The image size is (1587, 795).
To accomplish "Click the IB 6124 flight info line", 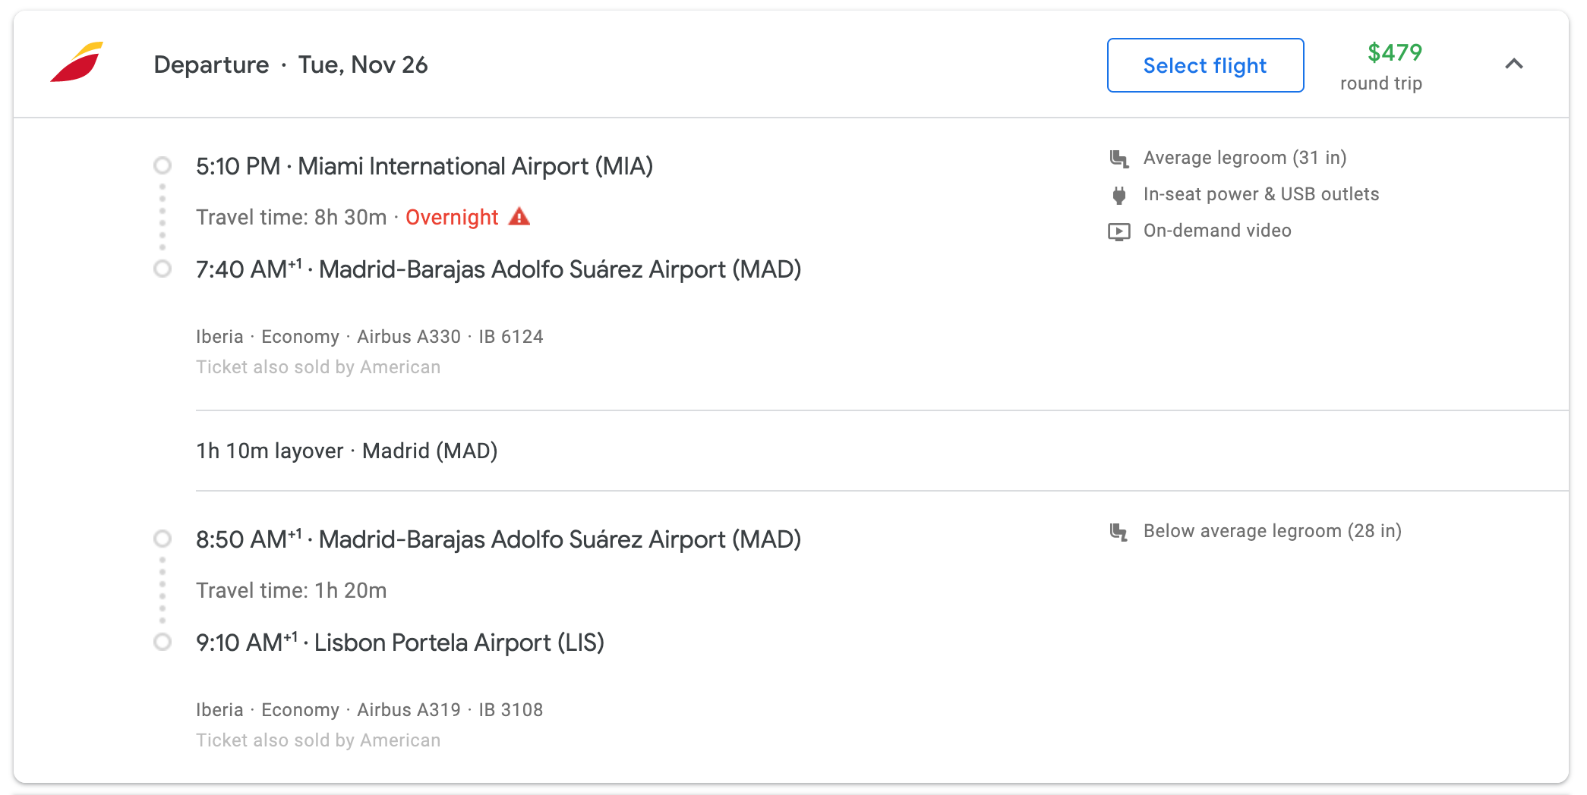I will 370,337.
